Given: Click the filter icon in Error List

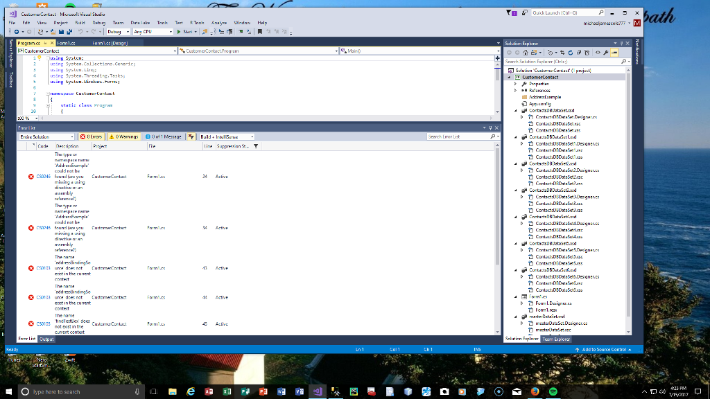Looking at the screenshot, I should point(193,136).
